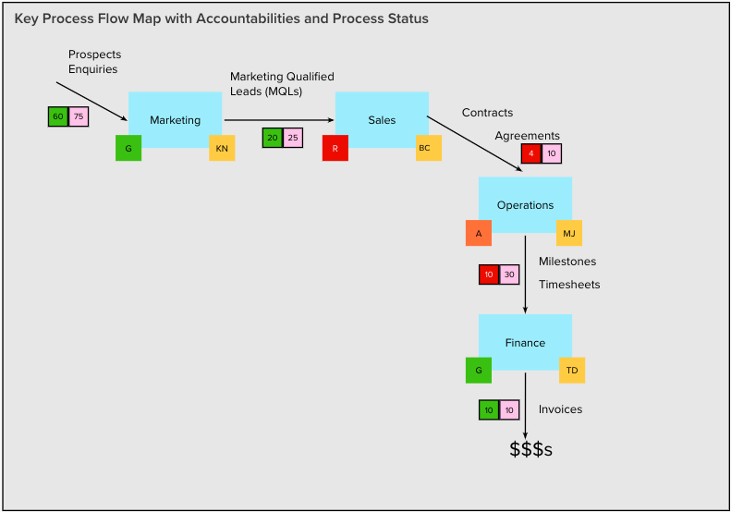Image resolution: width=731 pixels, height=512 pixels.
Task: Click the Marketing process box
Action: (175, 120)
